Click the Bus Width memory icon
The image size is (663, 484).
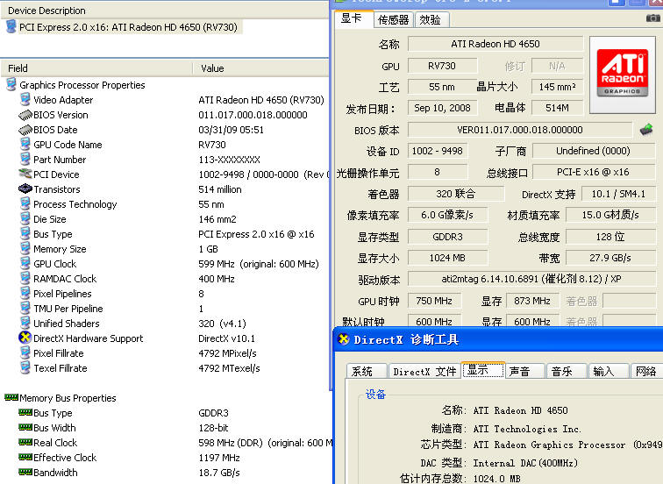(25, 427)
